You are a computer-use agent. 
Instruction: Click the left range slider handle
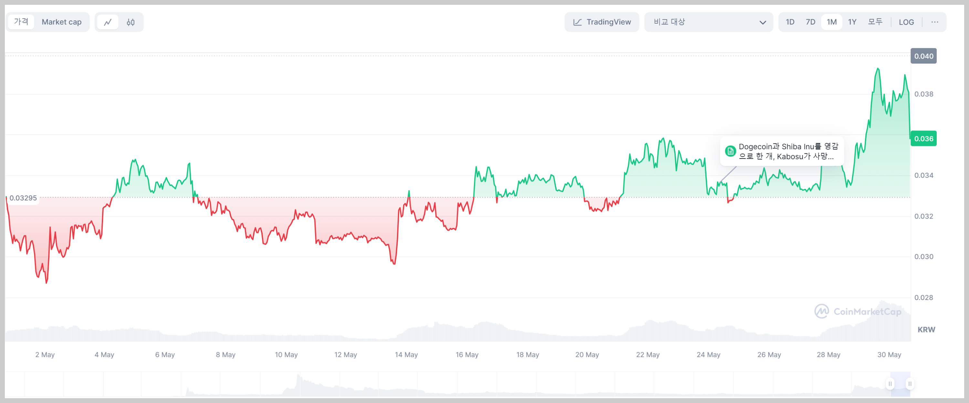pyautogui.click(x=890, y=383)
